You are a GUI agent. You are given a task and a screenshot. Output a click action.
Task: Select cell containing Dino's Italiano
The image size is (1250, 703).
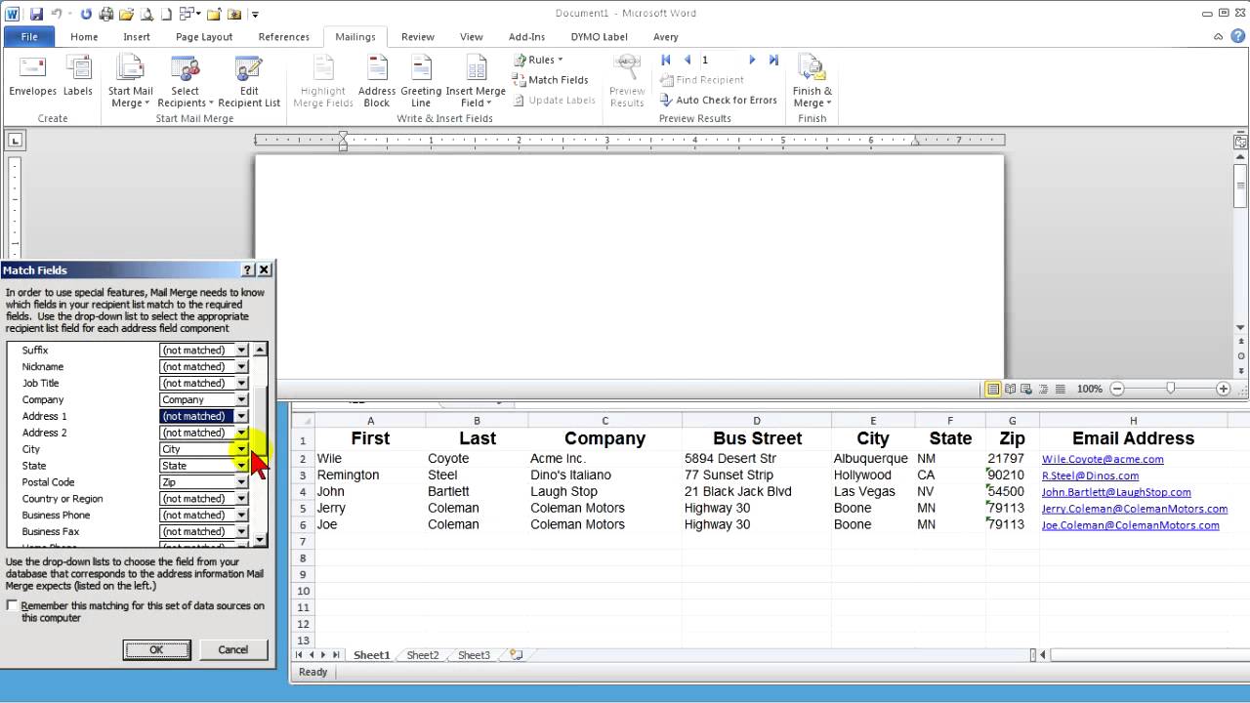coord(604,476)
